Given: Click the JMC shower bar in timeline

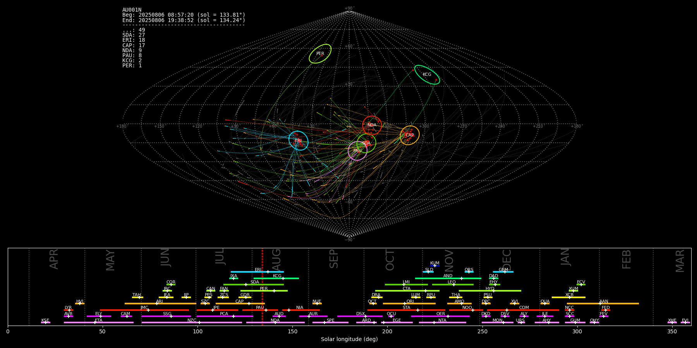Looking at the screenshot, I should [x=144, y=310].
